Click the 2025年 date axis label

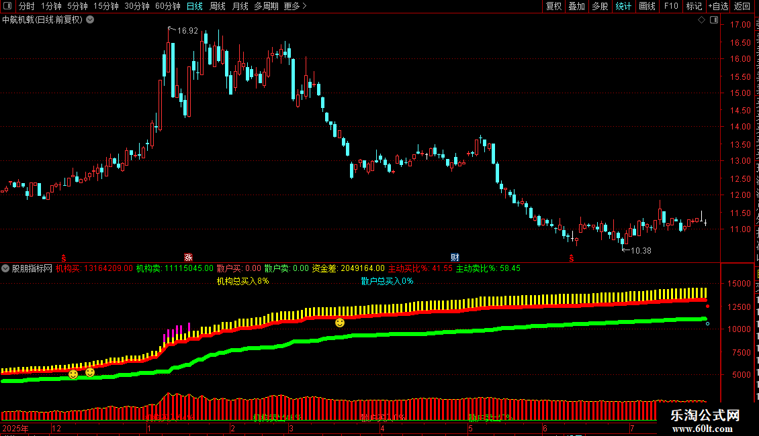point(15,428)
